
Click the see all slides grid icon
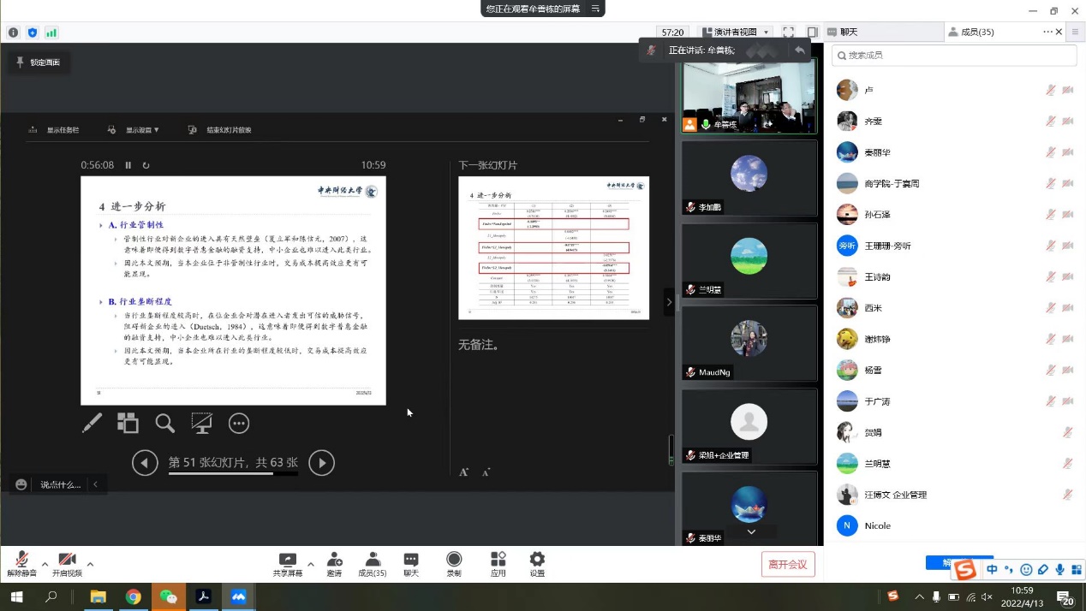[128, 423]
